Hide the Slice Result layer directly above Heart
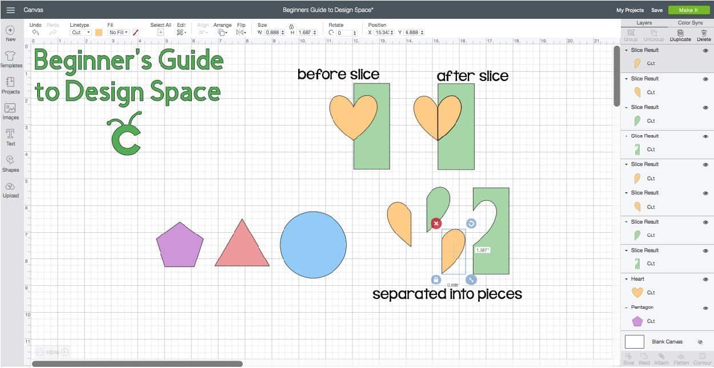The height and width of the screenshot is (368, 714). click(x=705, y=250)
